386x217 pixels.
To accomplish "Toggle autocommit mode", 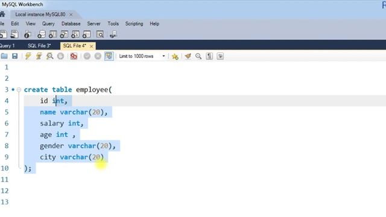I will [x=109, y=56].
